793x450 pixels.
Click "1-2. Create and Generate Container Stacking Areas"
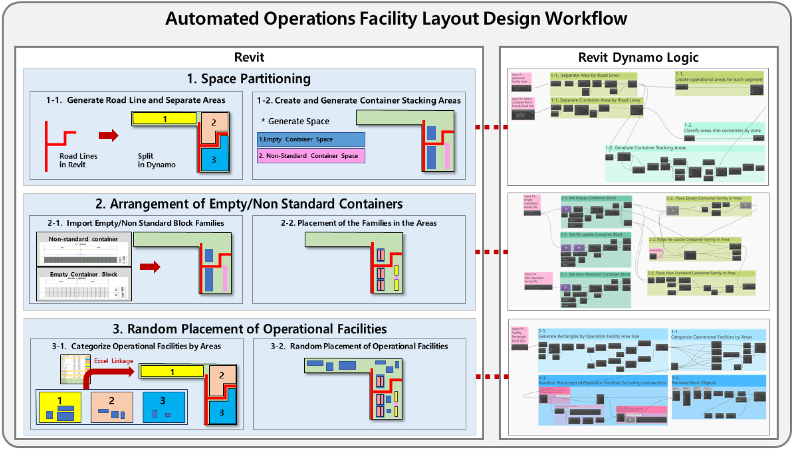tap(359, 101)
